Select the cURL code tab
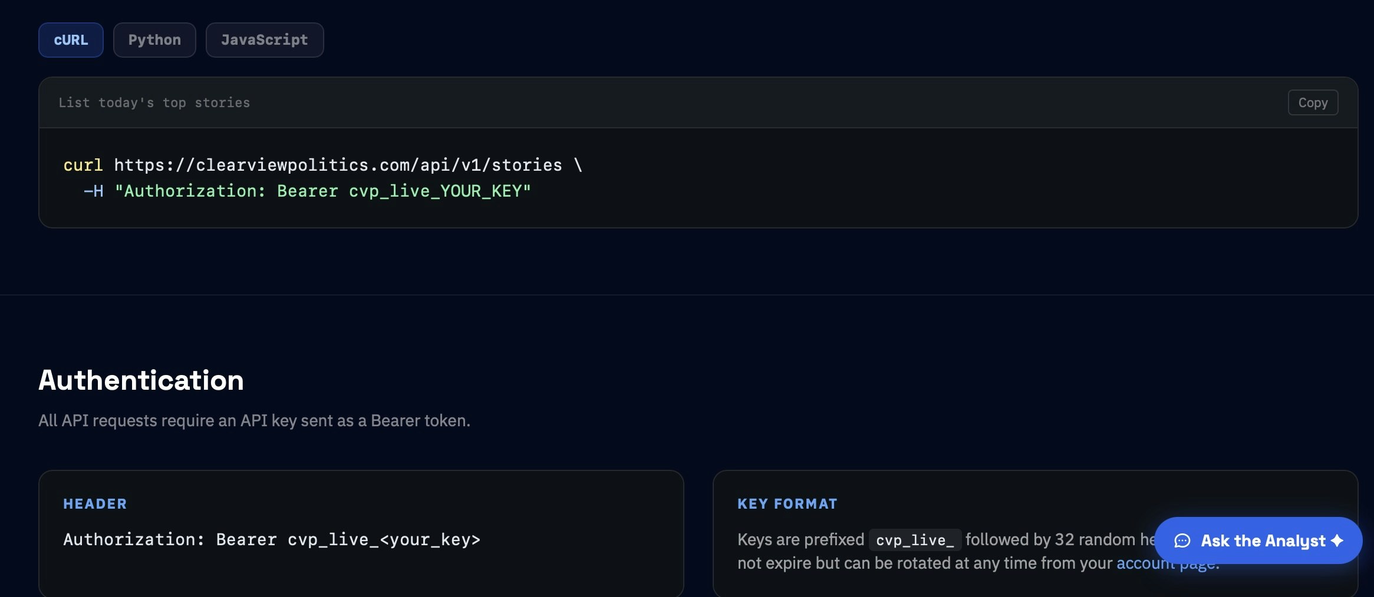1374x597 pixels. (x=71, y=40)
